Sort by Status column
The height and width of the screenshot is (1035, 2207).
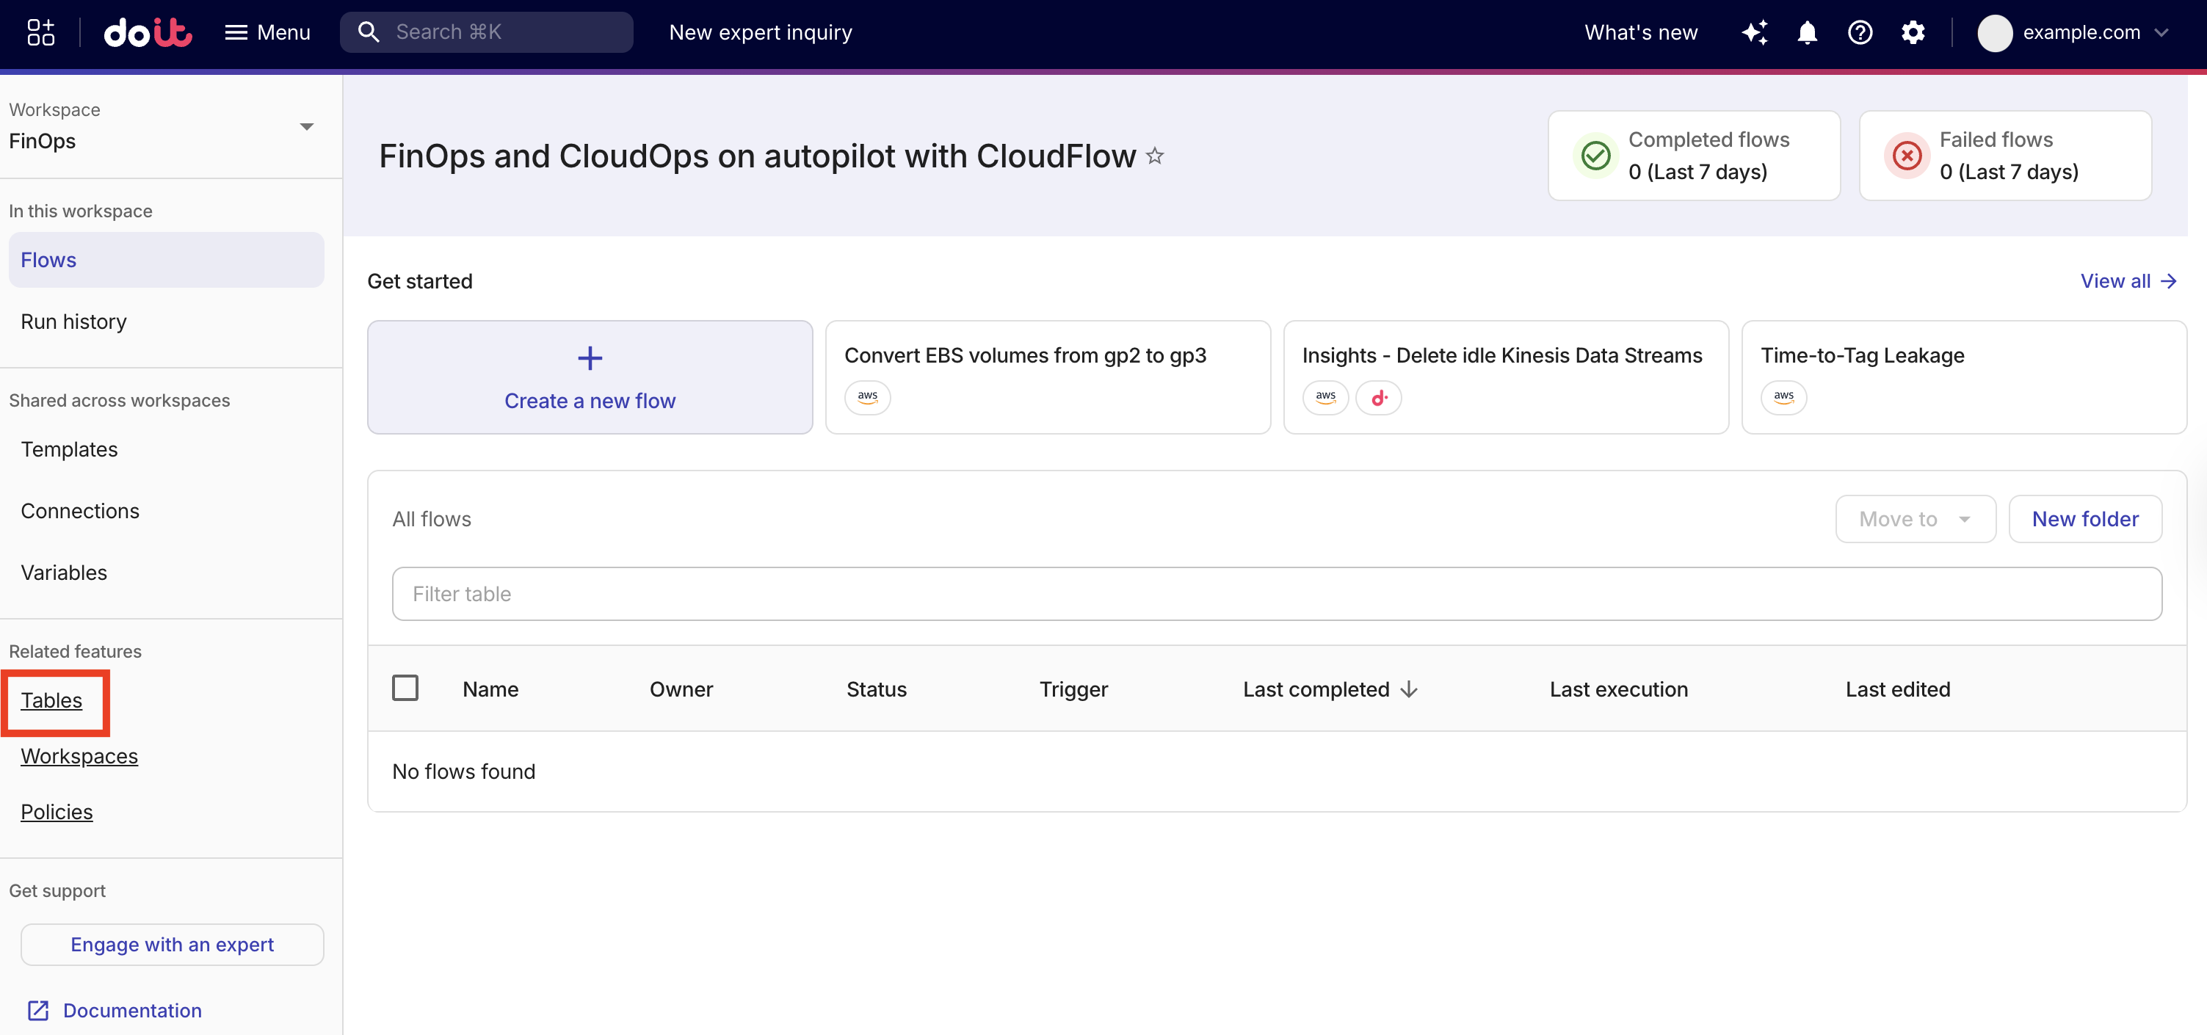click(x=876, y=689)
